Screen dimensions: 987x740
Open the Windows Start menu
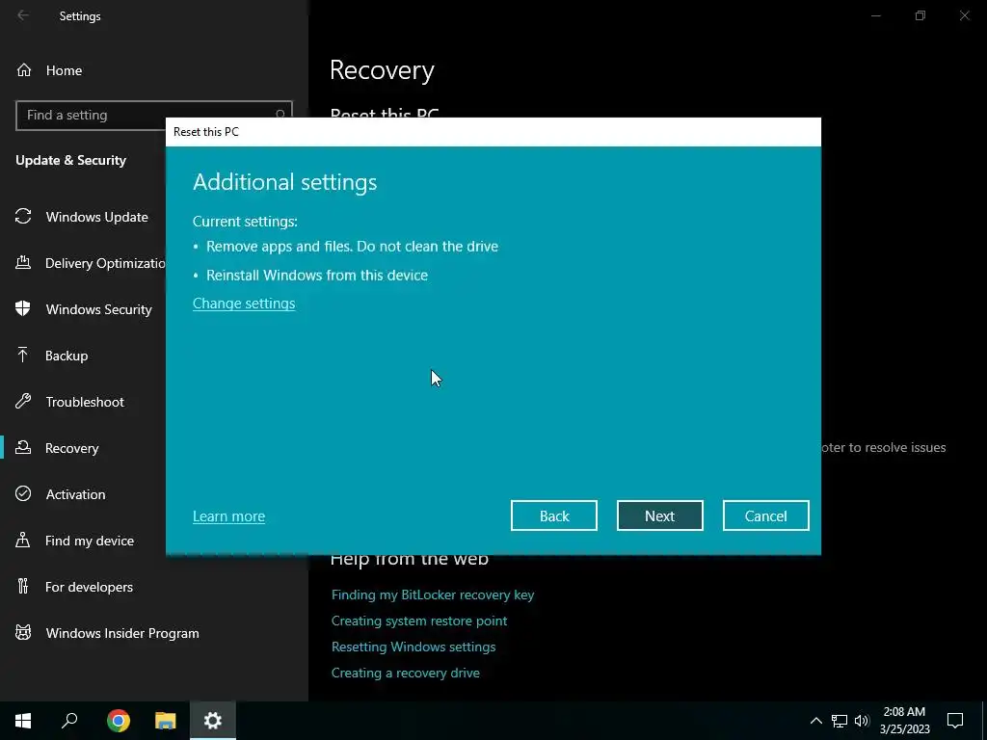pos(23,721)
